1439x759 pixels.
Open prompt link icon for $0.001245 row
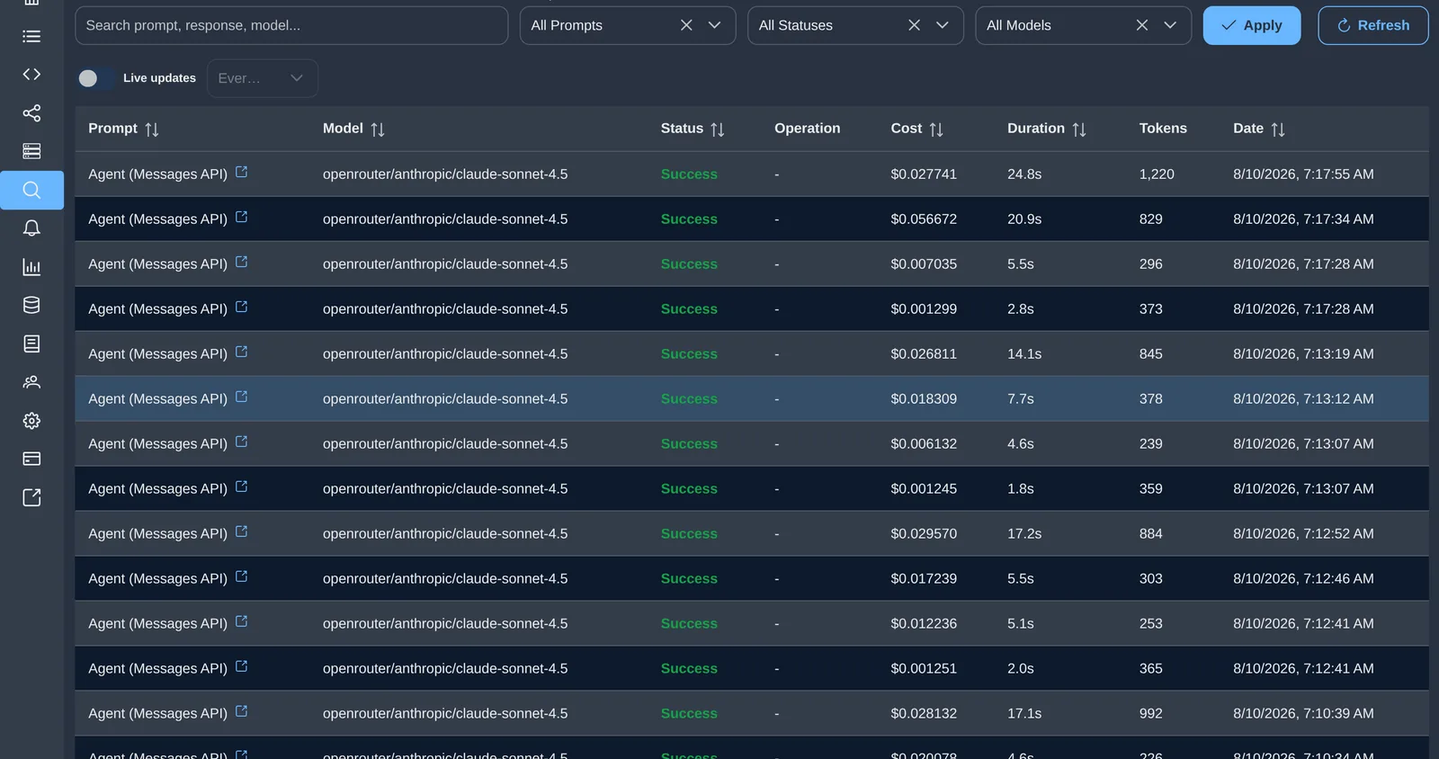[x=241, y=487]
